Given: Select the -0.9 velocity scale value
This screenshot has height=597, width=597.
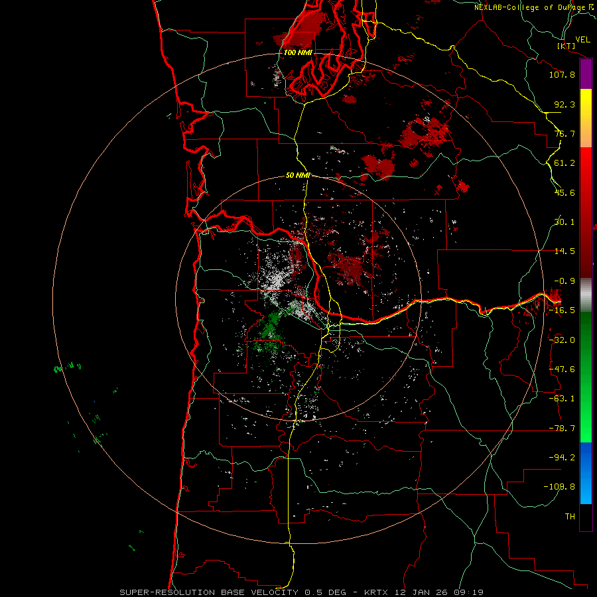Looking at the screenshot, I should 564,281.
